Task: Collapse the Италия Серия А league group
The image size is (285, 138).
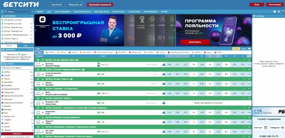Action: tap(244, 79)
